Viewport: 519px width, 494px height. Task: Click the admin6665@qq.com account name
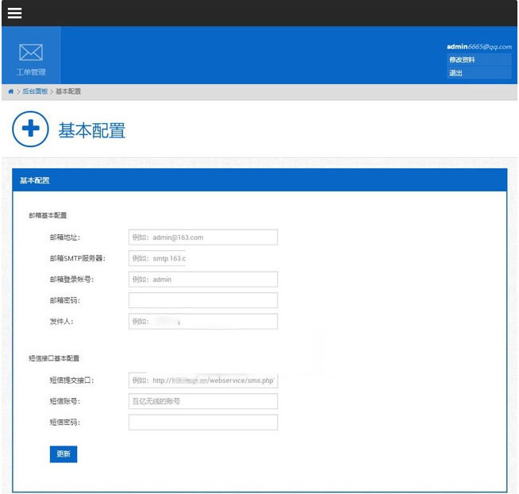(479, 47)
